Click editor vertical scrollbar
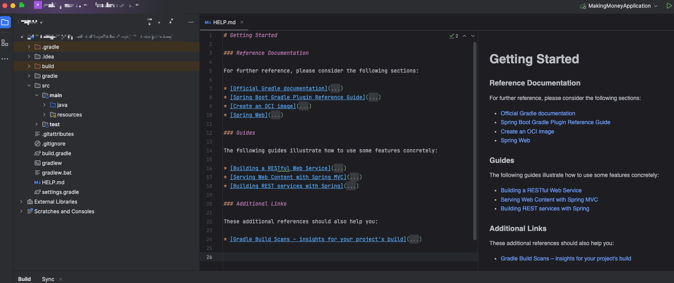 (x=475, y=141)
